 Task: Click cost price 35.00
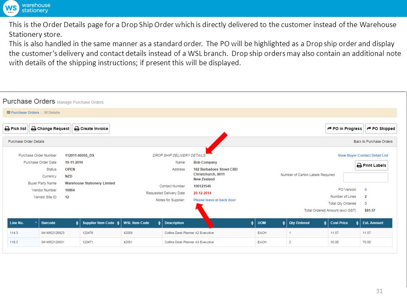click(335, 242)
